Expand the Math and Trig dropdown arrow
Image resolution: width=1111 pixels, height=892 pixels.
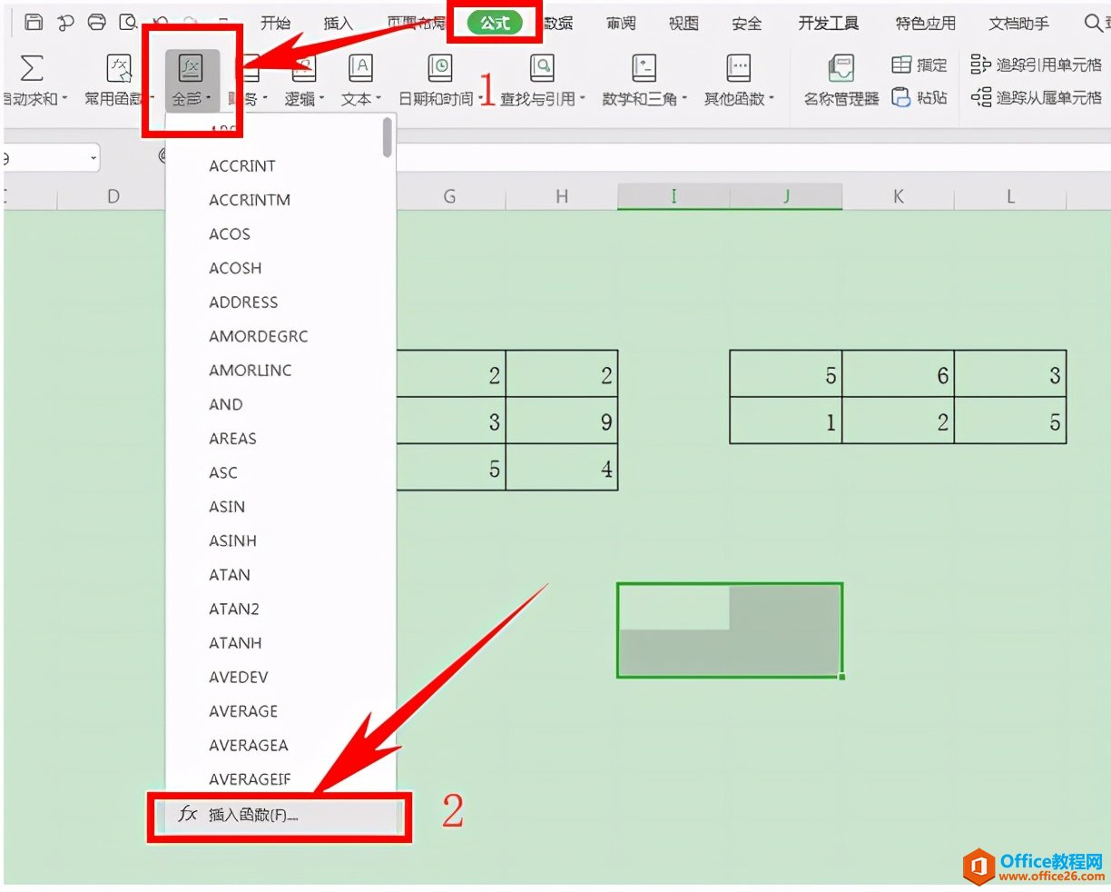(x=684, y=99)
